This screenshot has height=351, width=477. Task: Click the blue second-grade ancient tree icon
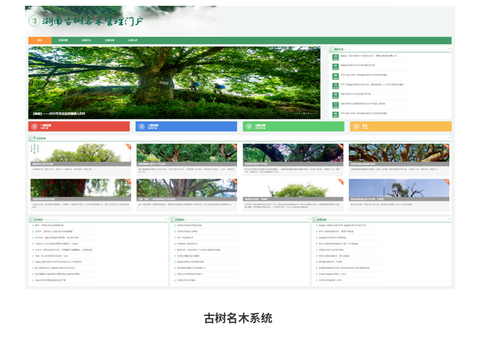point(142,127)
